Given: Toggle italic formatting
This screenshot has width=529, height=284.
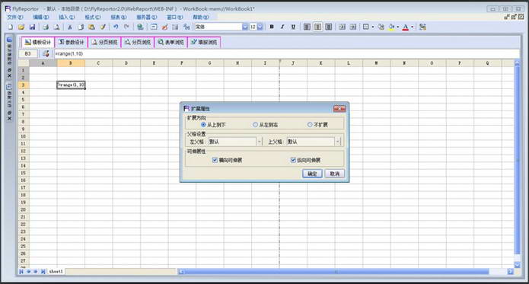Looking at the screenshot, I should point(282,27).
